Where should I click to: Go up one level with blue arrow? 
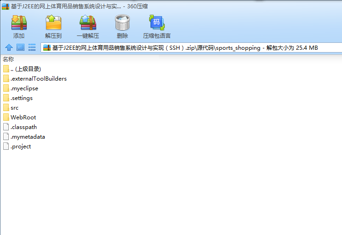pos(9,47)
